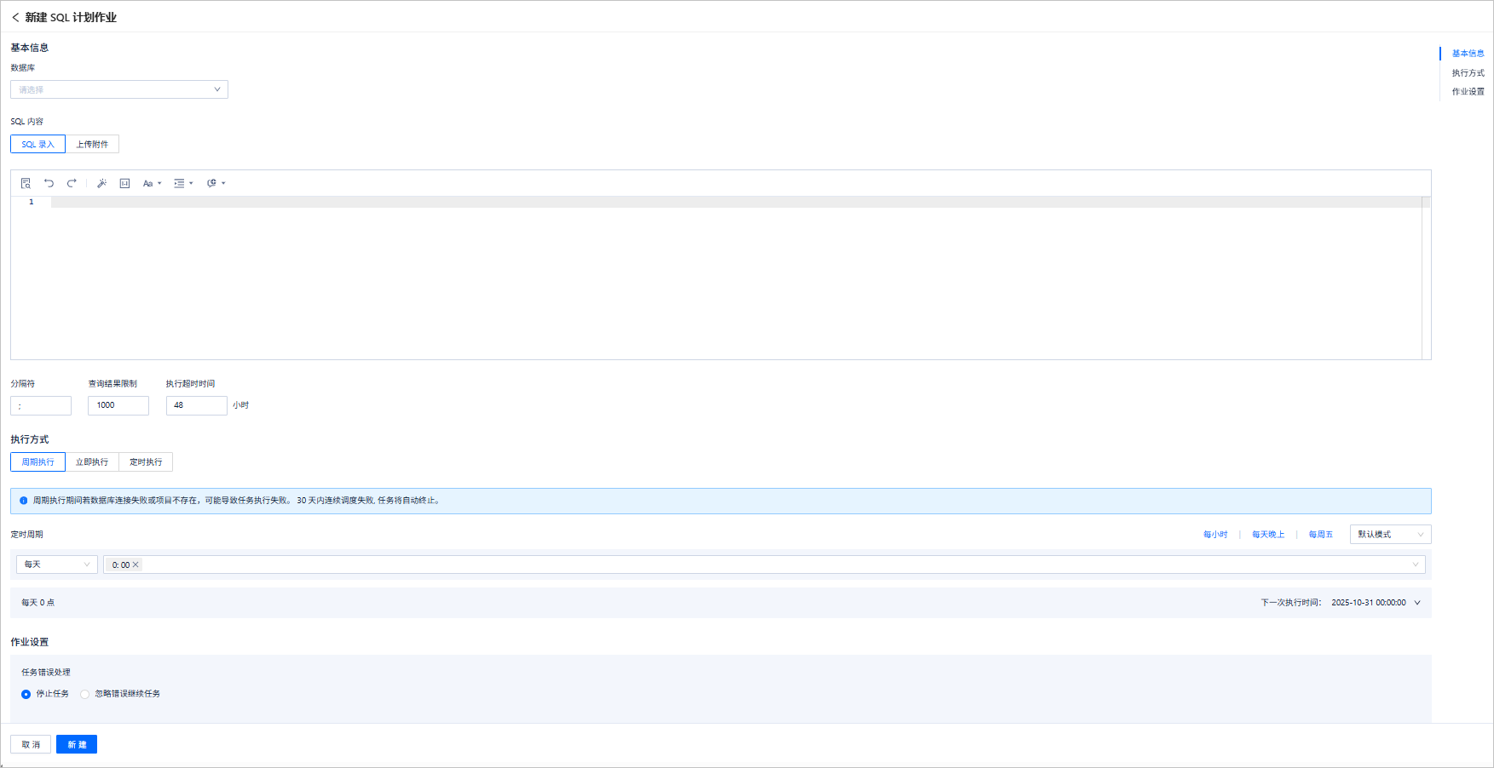Open the 默认模式 mode dropdown
Viewport: 1494px width, 768px height.
coord(1391,535)
